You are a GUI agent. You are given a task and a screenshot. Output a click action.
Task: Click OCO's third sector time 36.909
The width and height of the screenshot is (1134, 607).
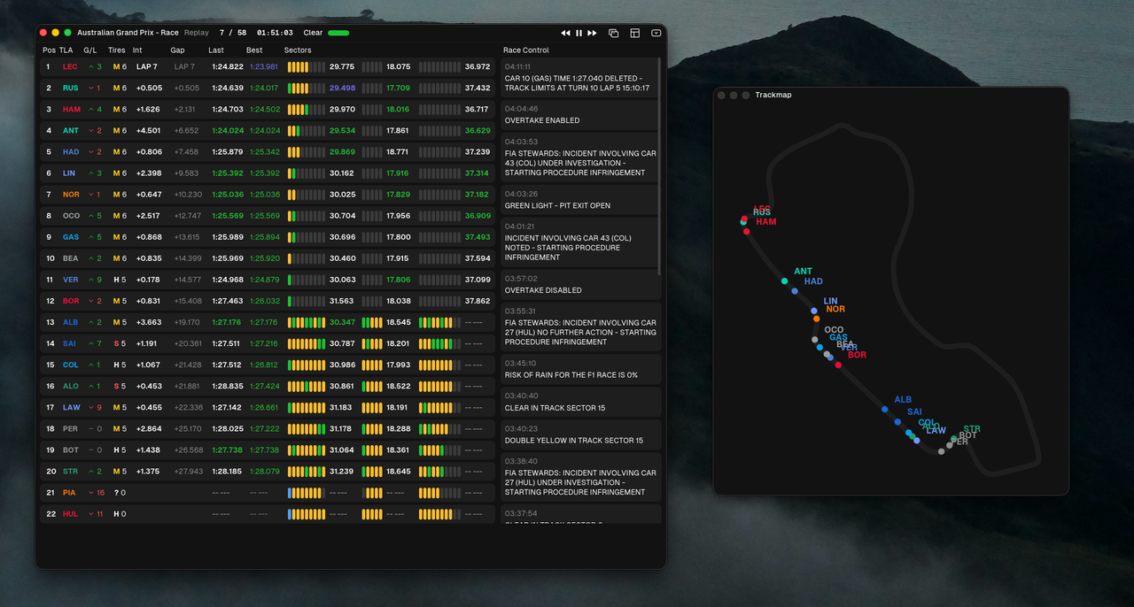(477, 215)
